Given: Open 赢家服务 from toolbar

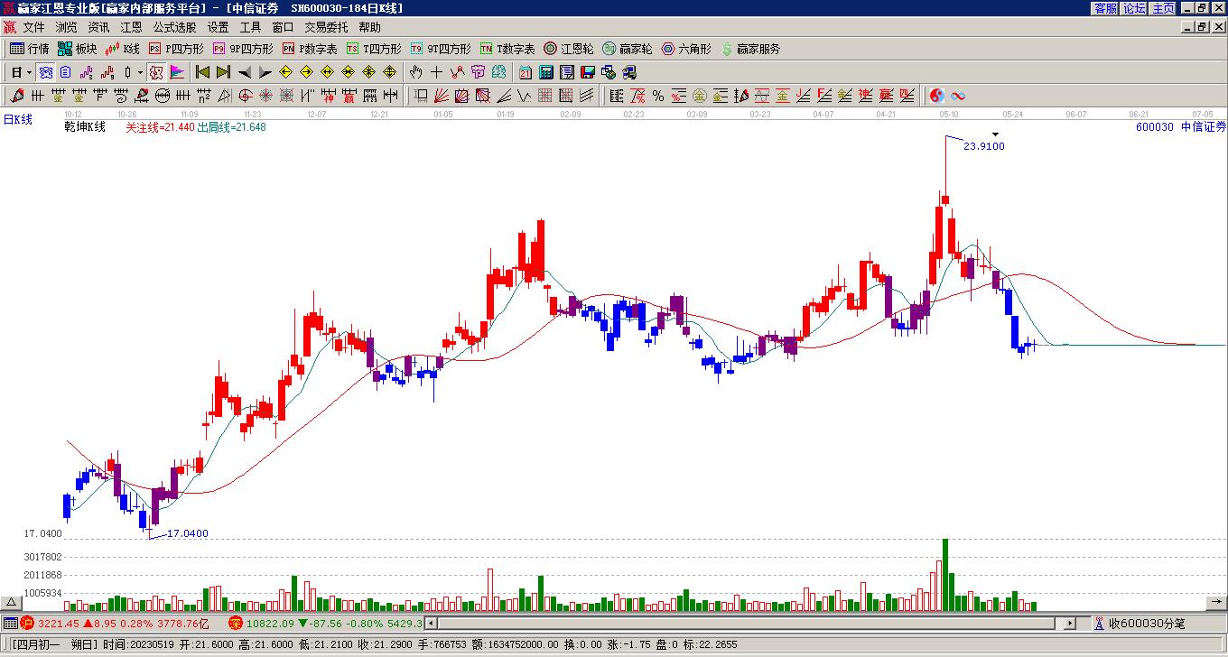Looking at the screenshot, I should point(750,49).
